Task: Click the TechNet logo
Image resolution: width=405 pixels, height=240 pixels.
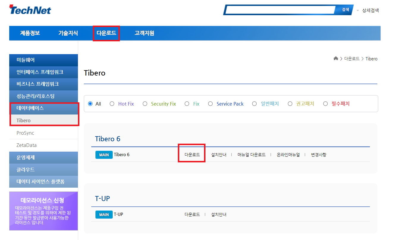Action: point(30,10)
